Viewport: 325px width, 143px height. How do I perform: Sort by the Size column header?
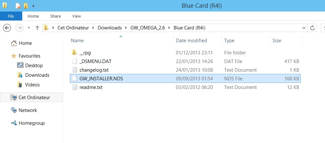277,41
